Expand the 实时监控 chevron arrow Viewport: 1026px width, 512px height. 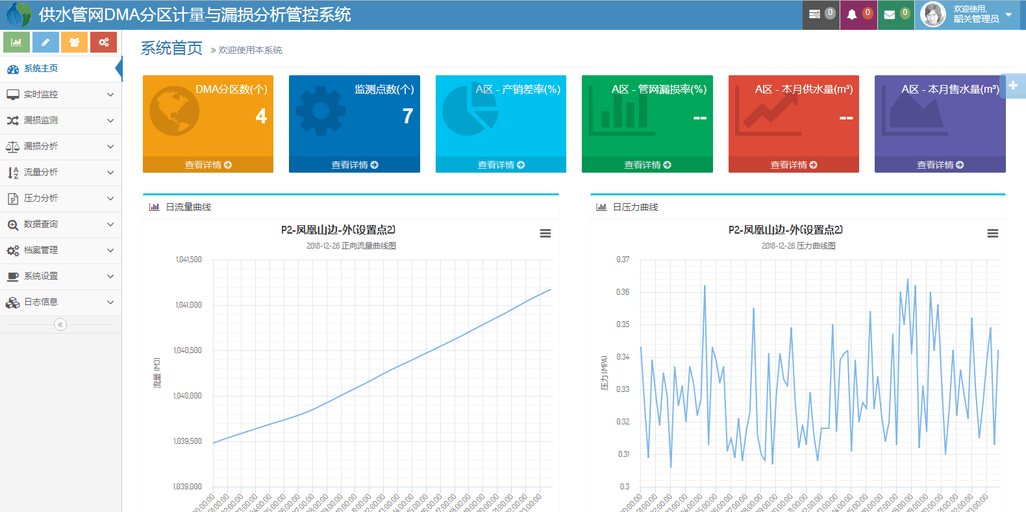pos(110,95)
